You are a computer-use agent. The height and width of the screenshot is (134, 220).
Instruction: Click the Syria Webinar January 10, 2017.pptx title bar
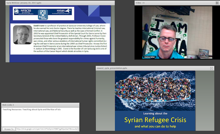60,3
